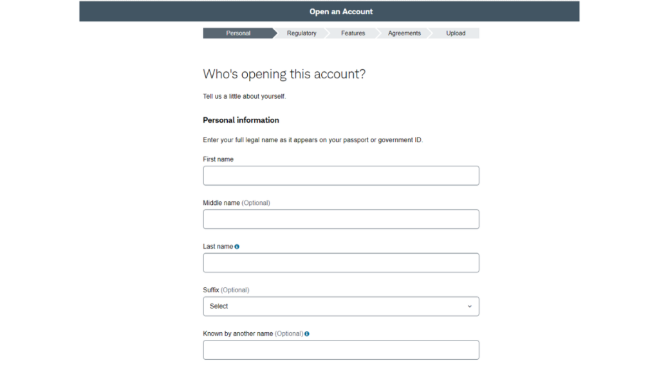
Task: Select the Last name input field
Action: point(341,263)
